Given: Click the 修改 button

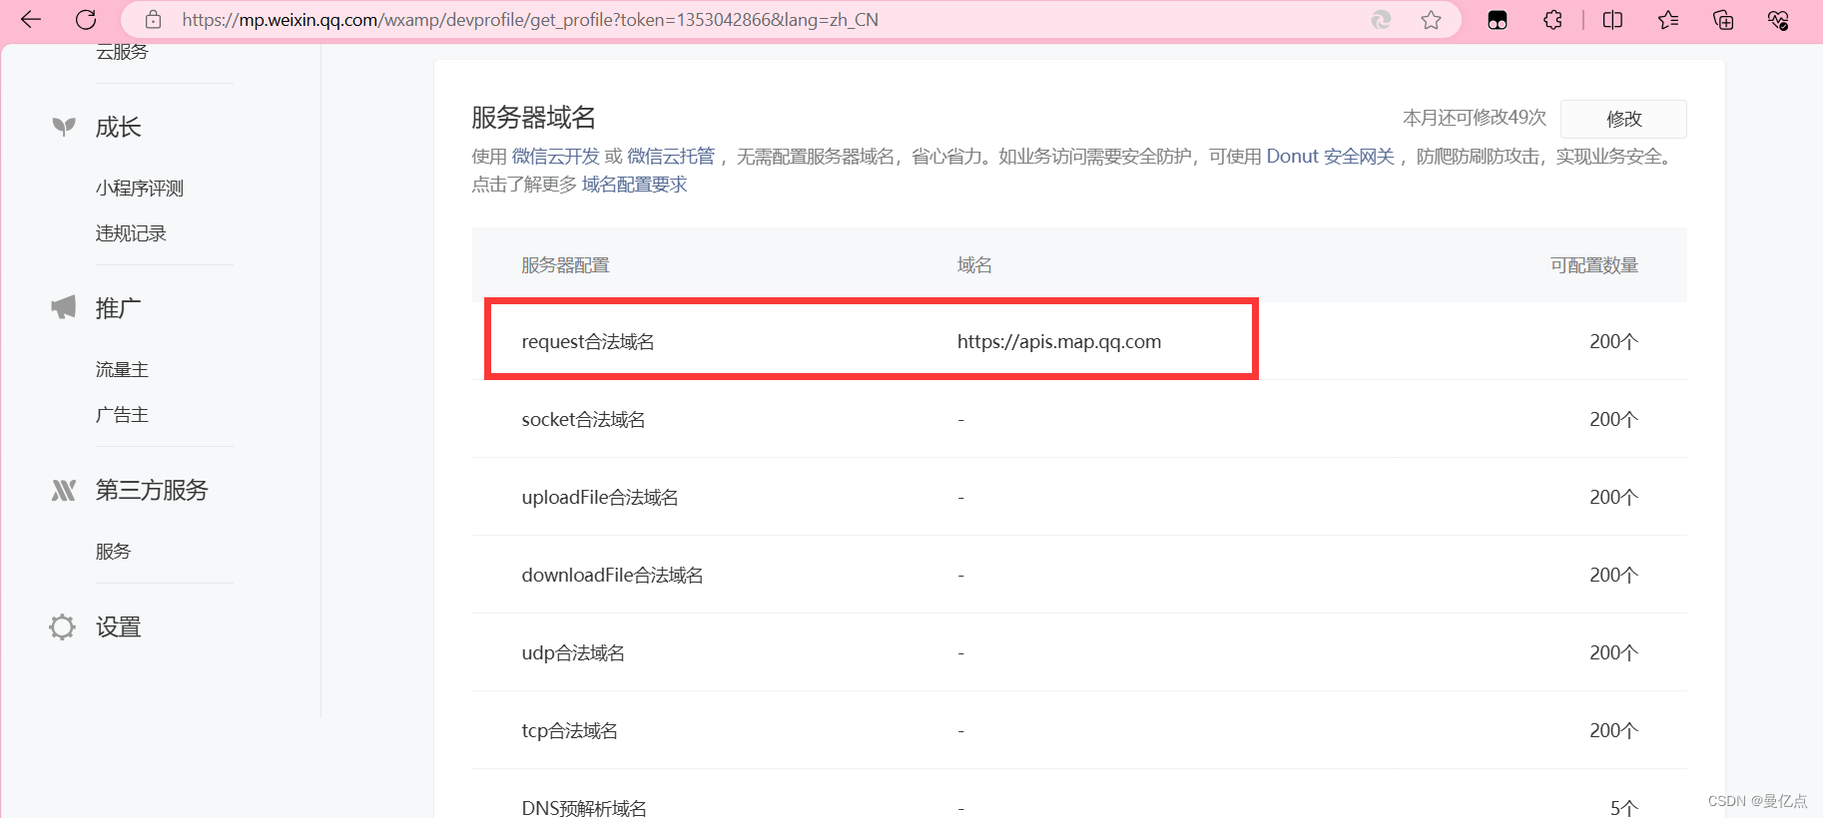Looking at the screenshot, I should point(1623,119).
